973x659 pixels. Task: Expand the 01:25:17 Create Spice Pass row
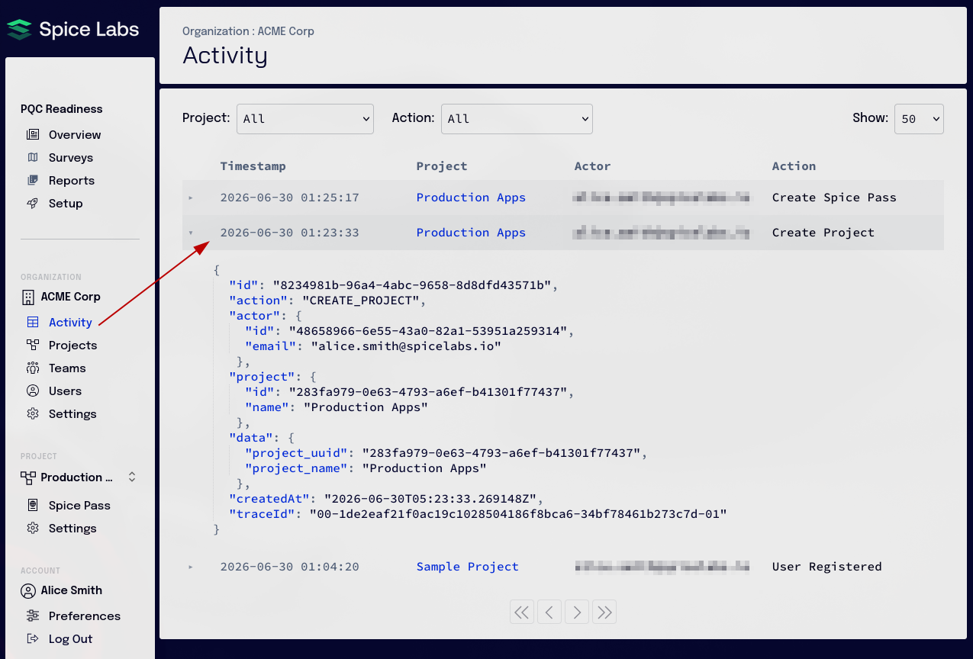pyautogui.click(x=191, y=198)
